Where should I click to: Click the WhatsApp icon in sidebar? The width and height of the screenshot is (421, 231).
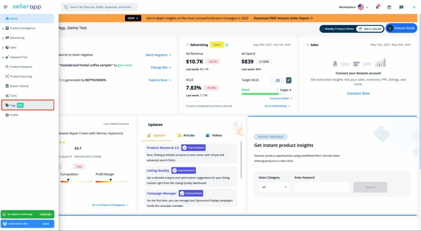[4, 215]
